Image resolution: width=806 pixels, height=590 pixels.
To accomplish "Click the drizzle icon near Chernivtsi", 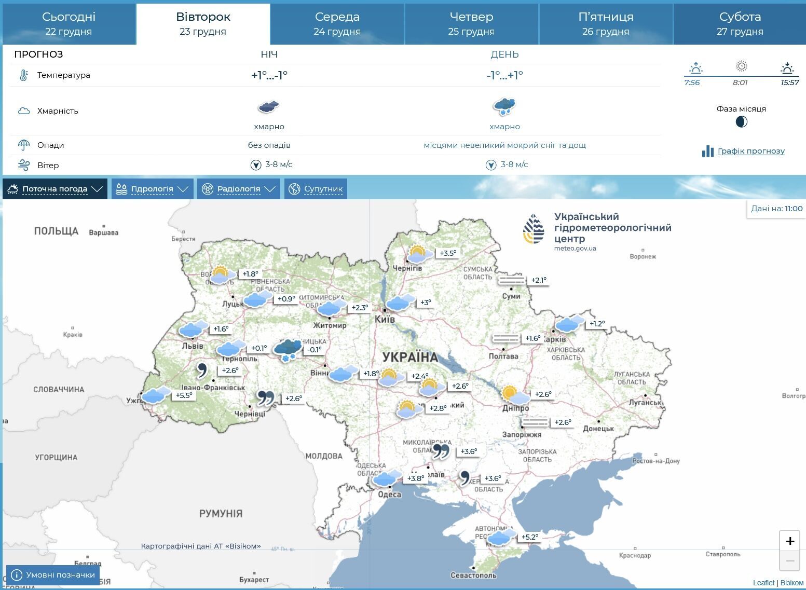I will [x=265, y=399].
